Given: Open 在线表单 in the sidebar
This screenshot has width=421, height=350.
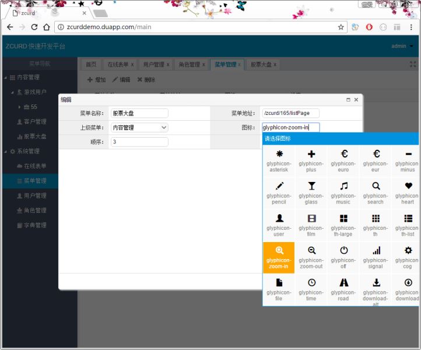Looking at the screenshot, I should [x=31, y=166].
